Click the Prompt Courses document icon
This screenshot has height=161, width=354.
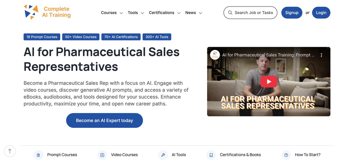click(38, 155)
